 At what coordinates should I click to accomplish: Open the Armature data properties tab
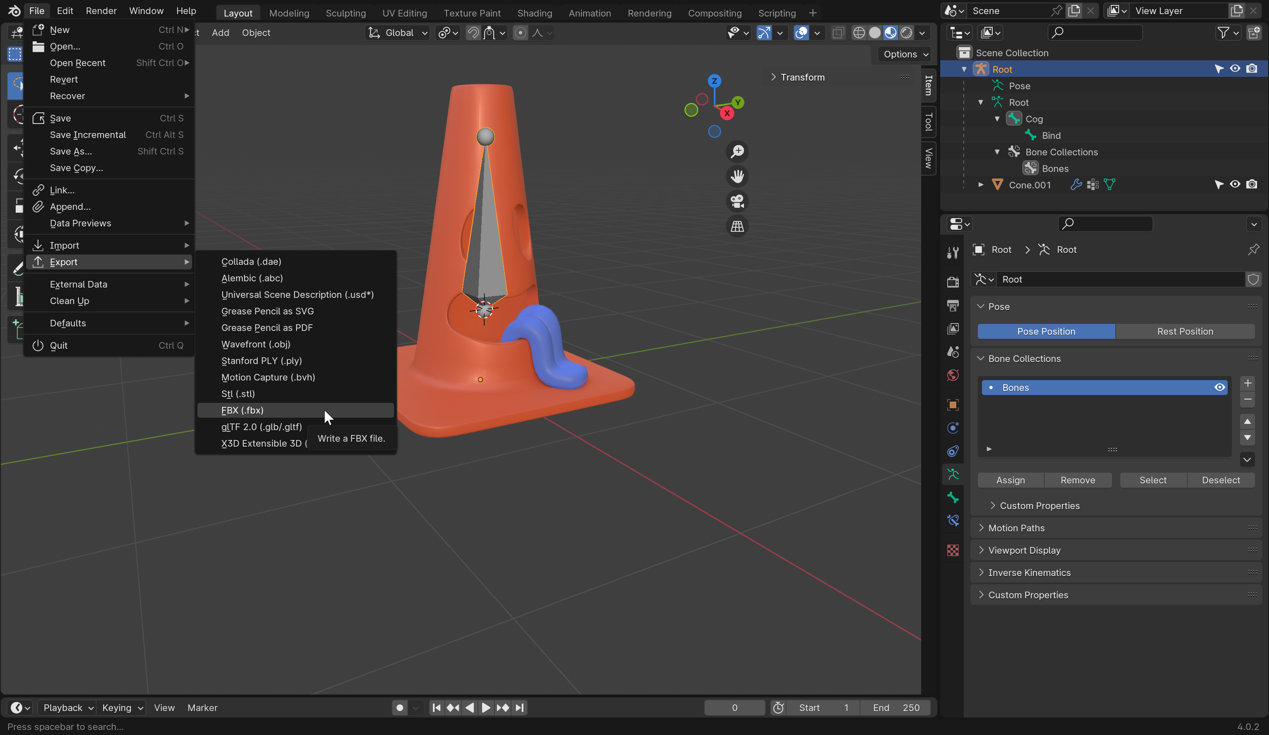pos(952,474)
